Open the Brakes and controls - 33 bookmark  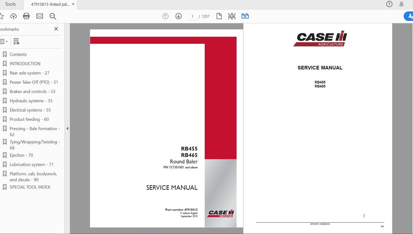tap(32, 92)
